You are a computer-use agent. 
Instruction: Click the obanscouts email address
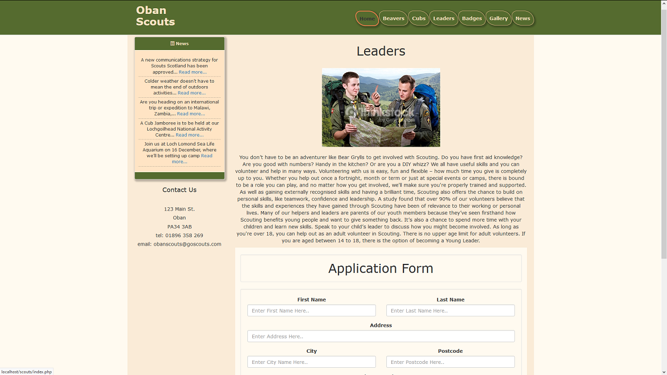187,244
